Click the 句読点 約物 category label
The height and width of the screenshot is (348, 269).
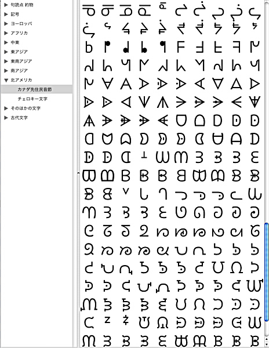coord(21,5)
